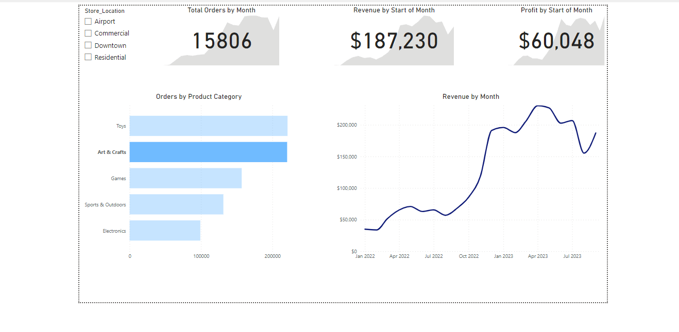Select the Games bar in the chart
Screen dimensions: 679x332
(x=185, y=178)
